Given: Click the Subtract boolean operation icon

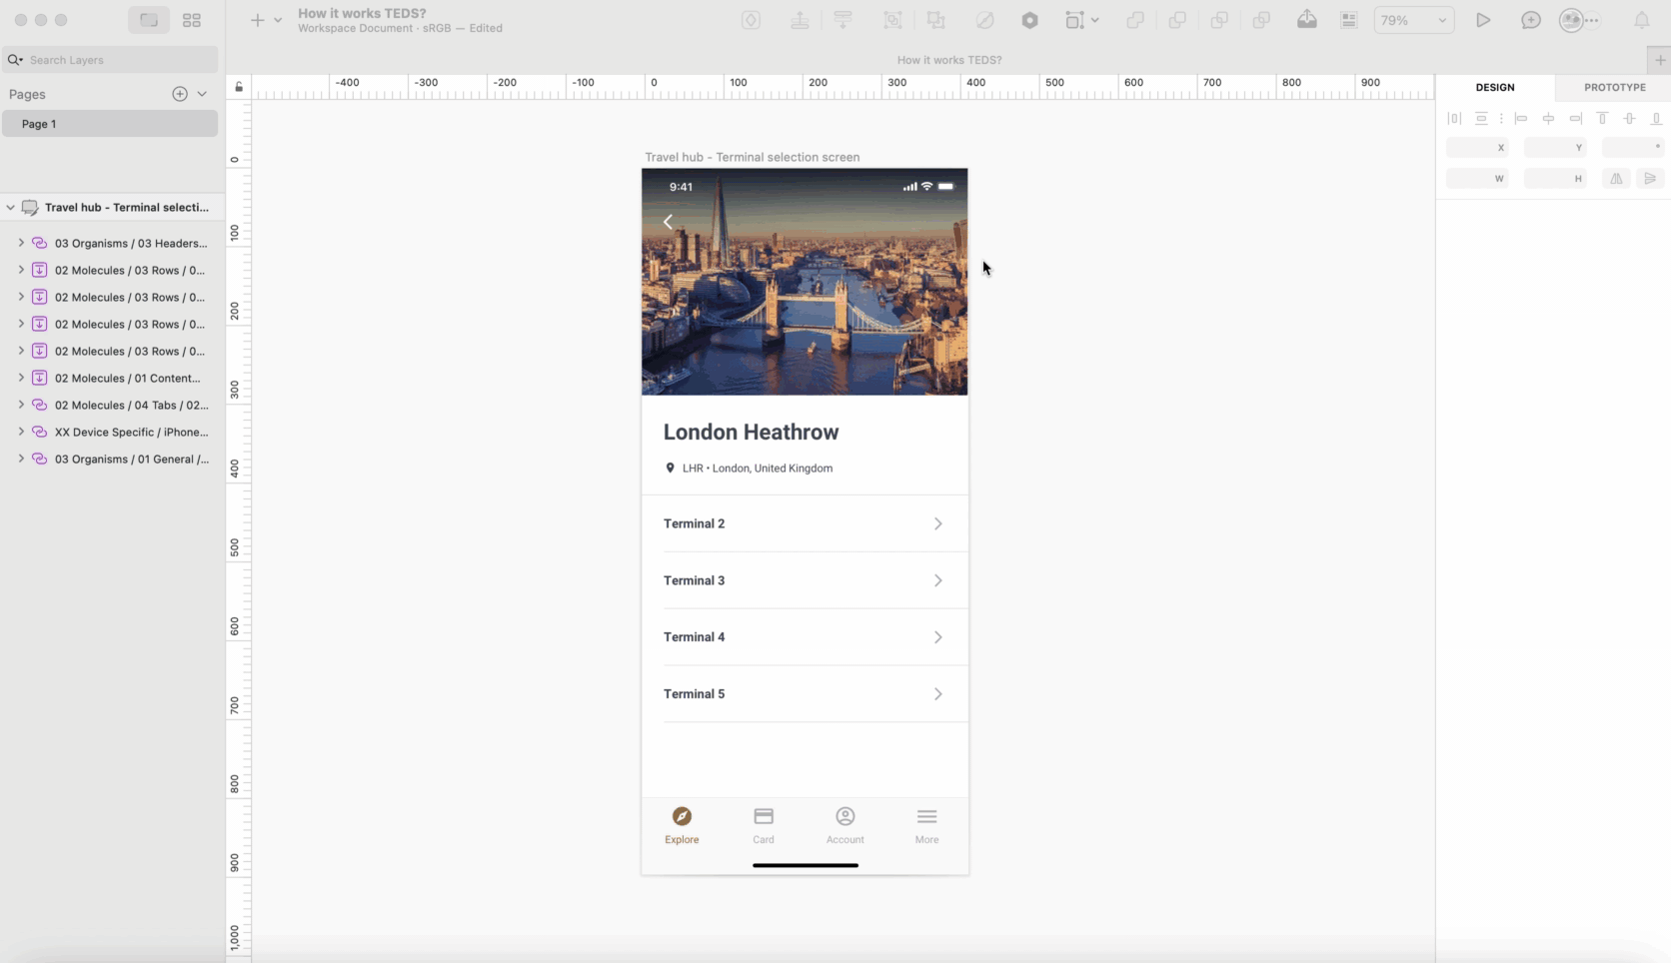Looking at the screenshot, I should pyautogui.click(x=1177, y=20).
